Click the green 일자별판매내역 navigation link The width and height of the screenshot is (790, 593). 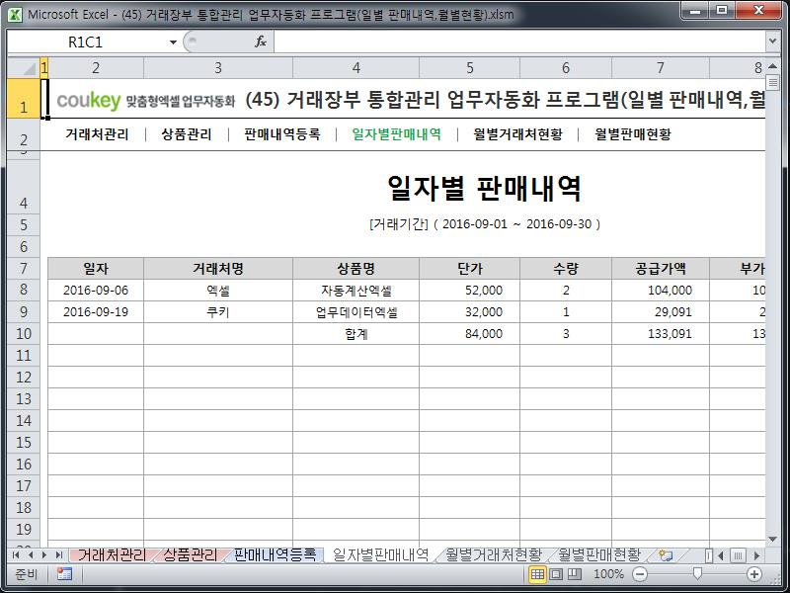point(397,134)
